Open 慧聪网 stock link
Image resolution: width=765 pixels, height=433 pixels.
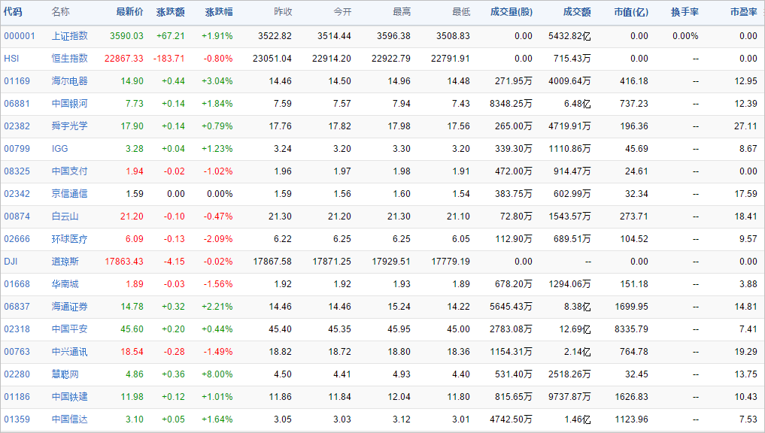[65, 374]
